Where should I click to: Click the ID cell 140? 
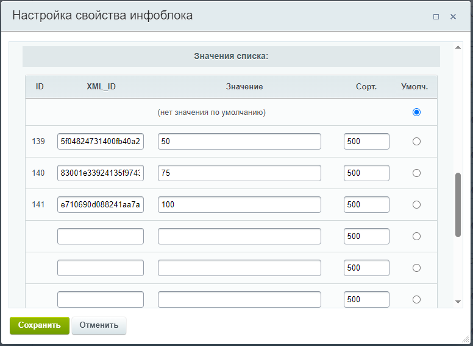pos(38,173)
